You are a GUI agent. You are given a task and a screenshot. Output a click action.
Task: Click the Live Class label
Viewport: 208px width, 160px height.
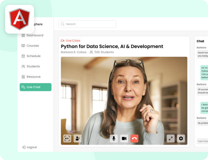(x=73, y=41)
